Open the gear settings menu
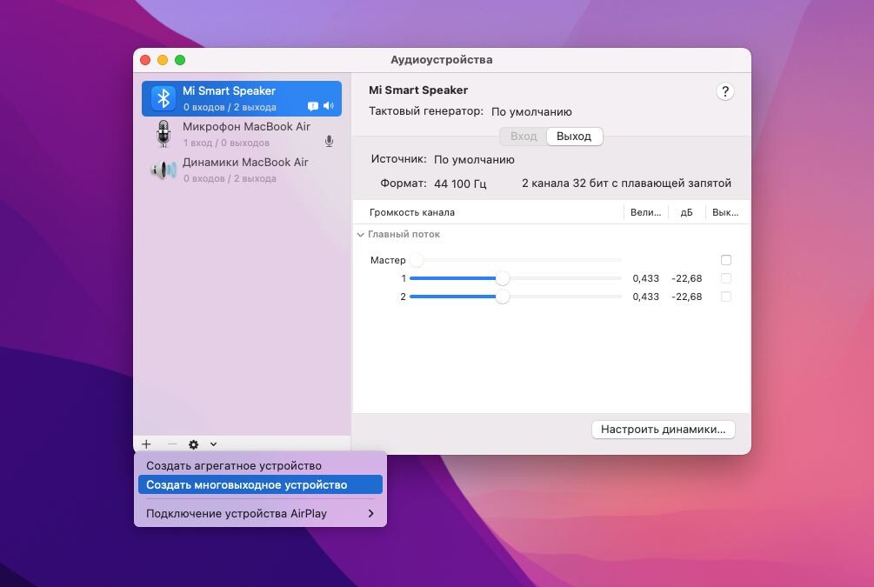874x587 pixels. pos(193,444)
